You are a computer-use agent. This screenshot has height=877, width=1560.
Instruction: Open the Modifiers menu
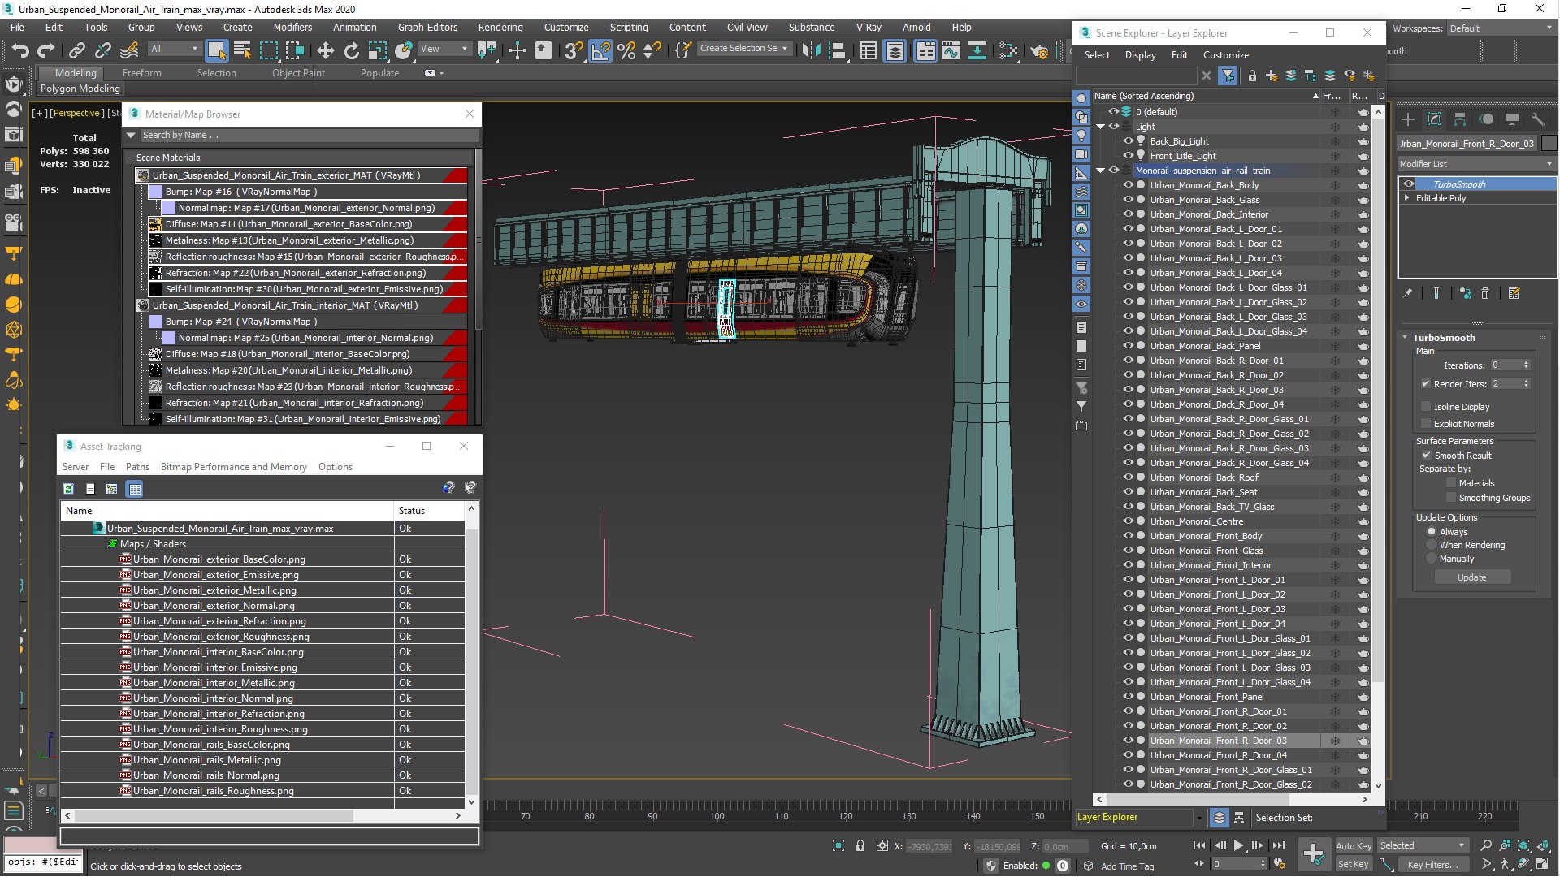click(x=292, y=27)
